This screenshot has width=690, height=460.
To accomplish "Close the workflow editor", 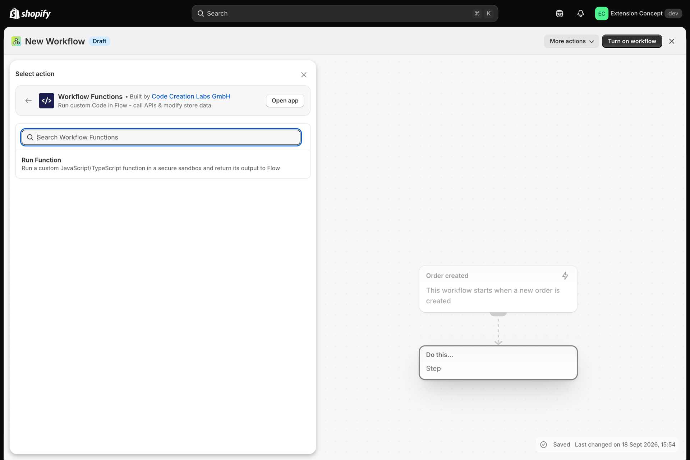I will pos(672,41).
